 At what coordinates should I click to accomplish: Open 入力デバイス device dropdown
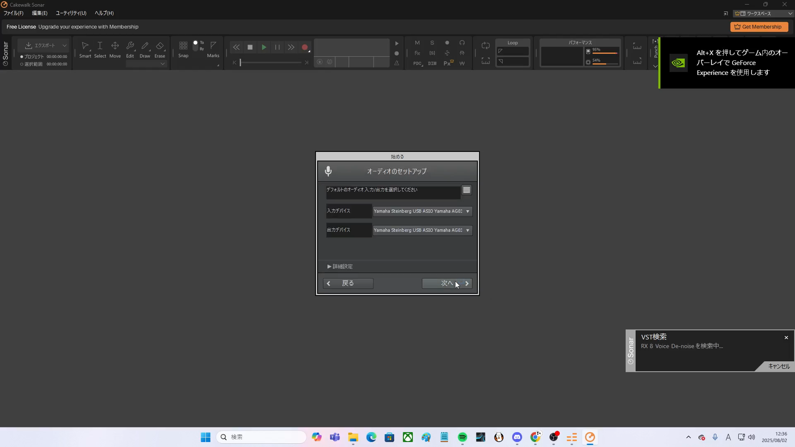coord(422,211)
